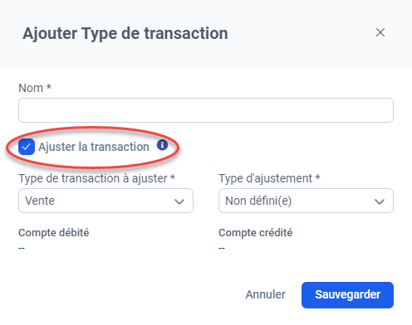
Task: Click the 'Type d'ajustement *' label
Action: click(269, 178)
